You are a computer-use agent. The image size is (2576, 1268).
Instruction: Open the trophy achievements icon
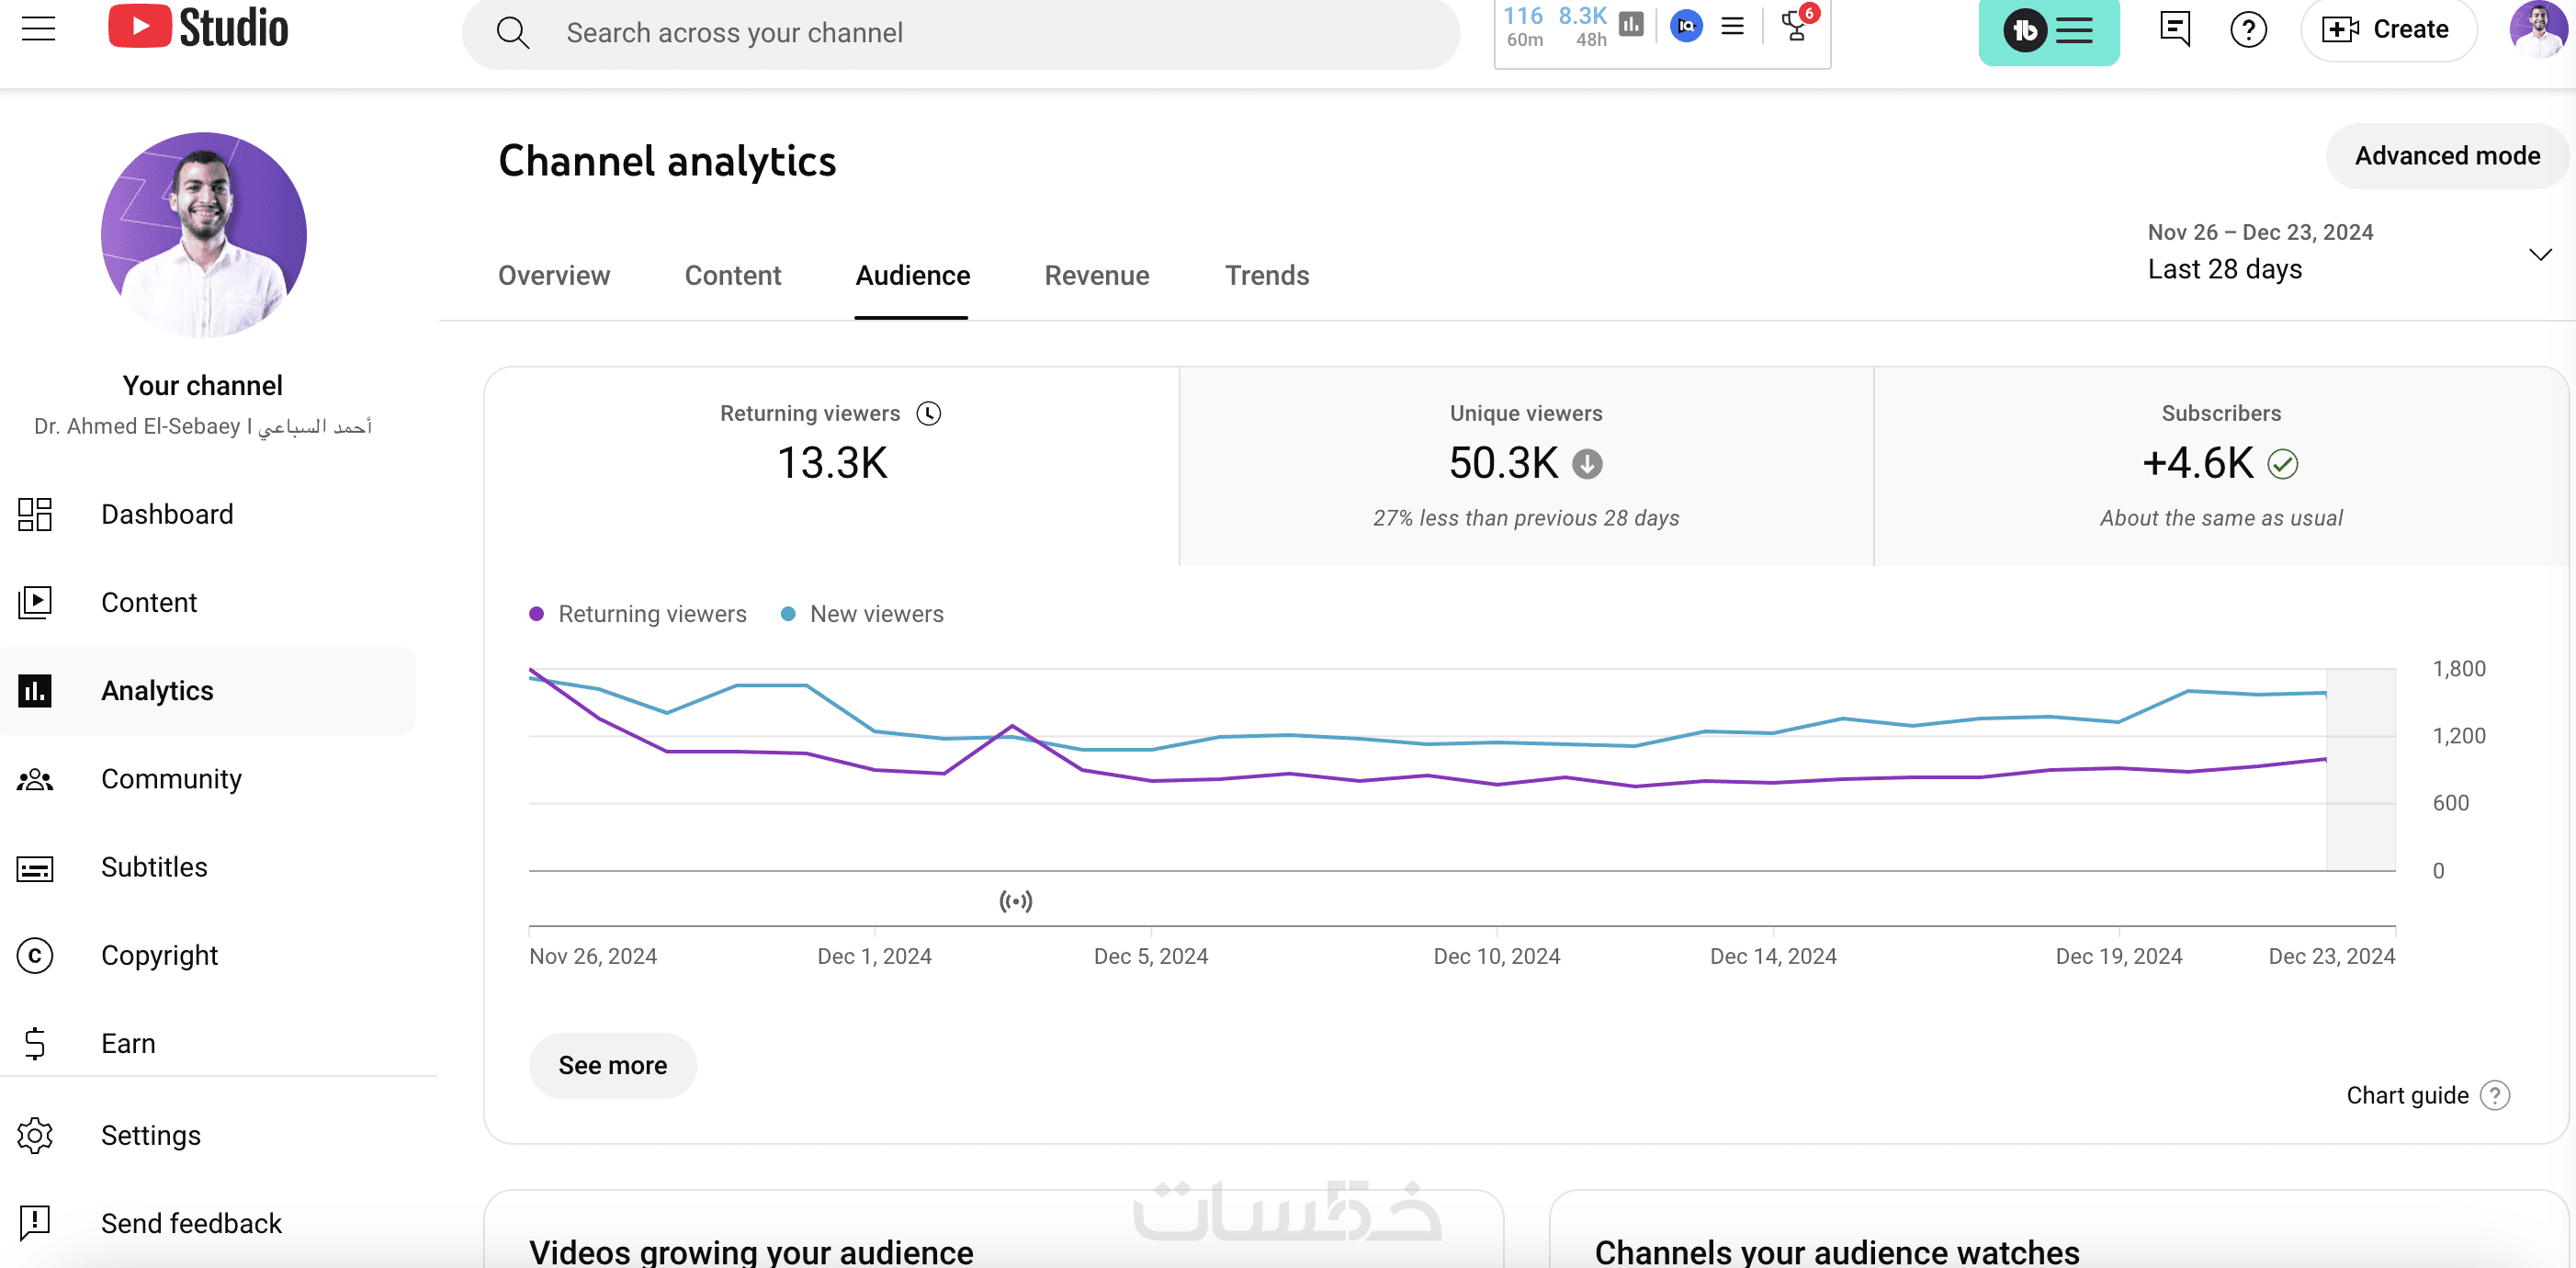point(1796,27)
